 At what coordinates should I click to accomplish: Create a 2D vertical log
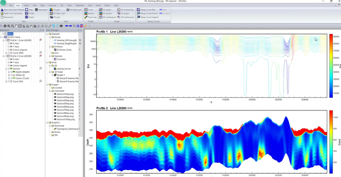(x=125, y=10)
